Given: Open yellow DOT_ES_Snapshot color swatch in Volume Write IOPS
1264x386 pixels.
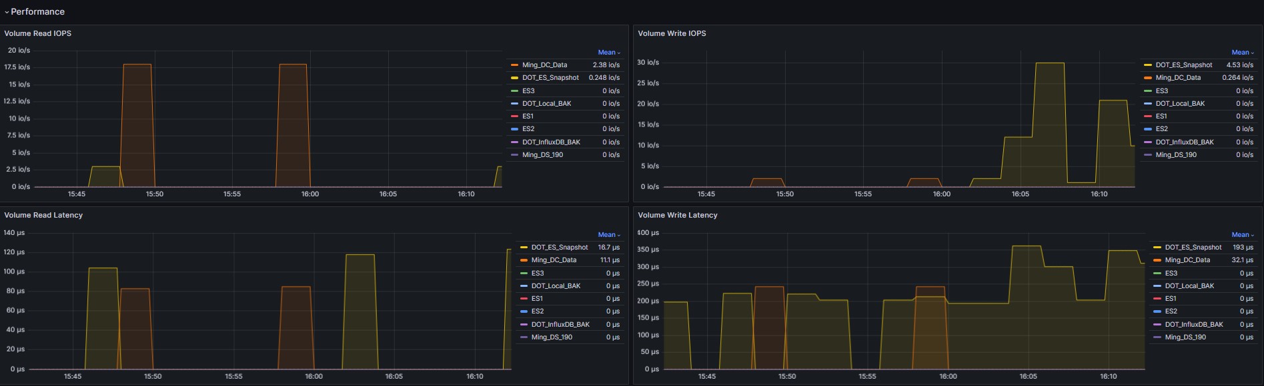Looking at the screenshot, I should (x=1148, y=65).
